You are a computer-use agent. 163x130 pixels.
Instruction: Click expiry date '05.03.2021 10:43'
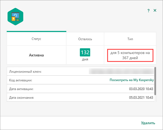141,97
